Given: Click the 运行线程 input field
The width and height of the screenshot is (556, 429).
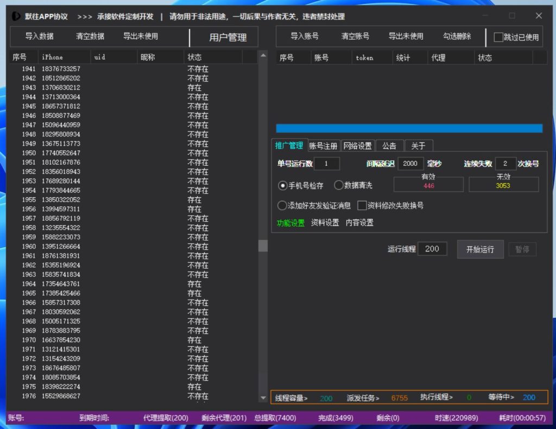Looking at the screenshot, I should pyautogui.click(x=432, y=249).
